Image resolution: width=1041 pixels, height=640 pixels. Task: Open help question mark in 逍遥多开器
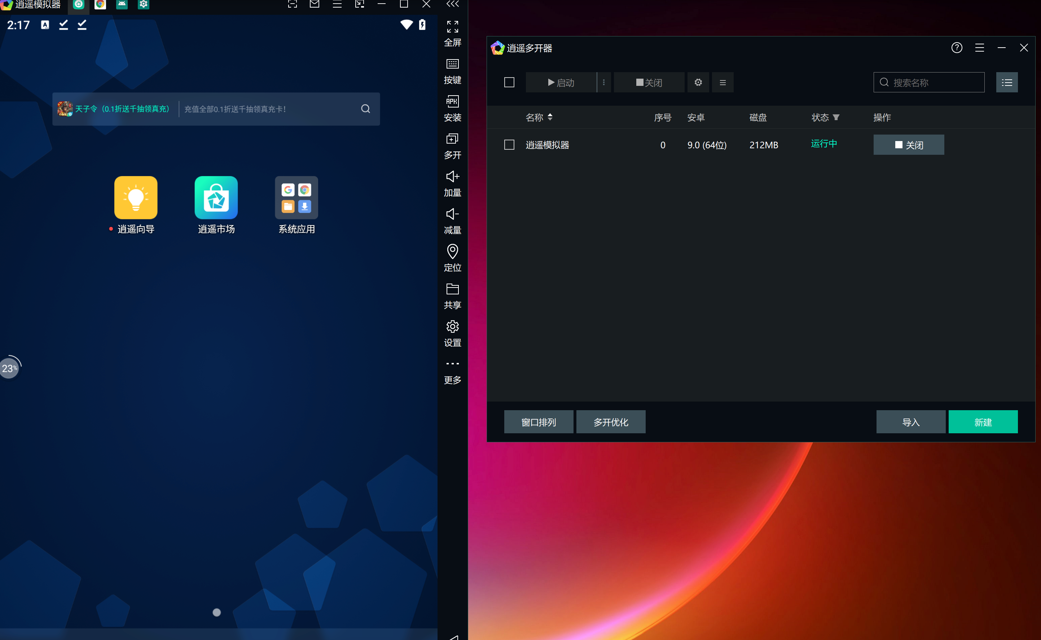957,48
